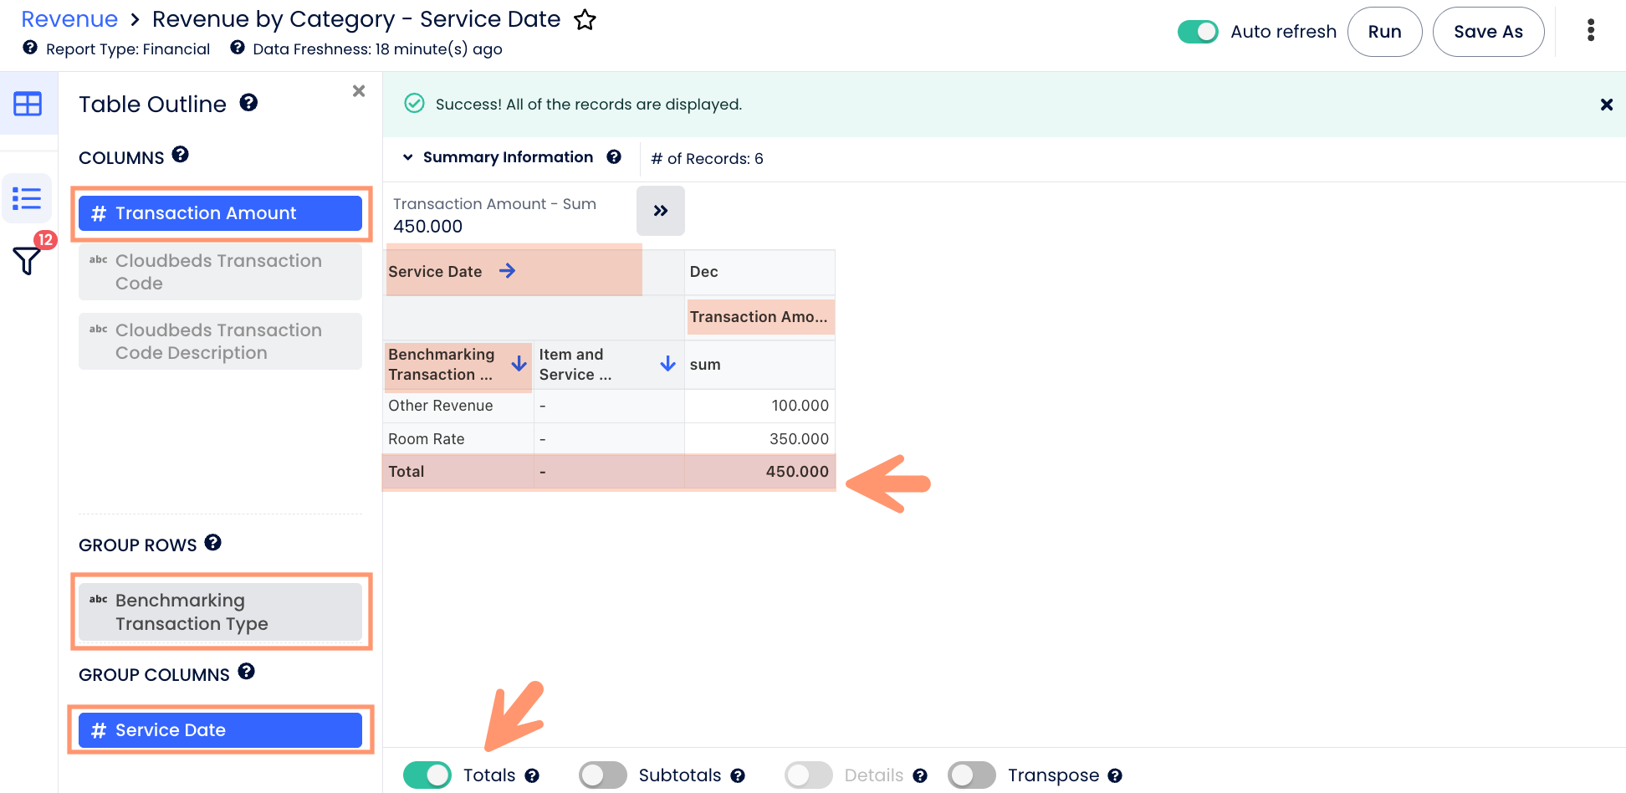Screen dimensions: 1626x793
Task: Click help icon next to Summary Information
Action: [614, 157]
